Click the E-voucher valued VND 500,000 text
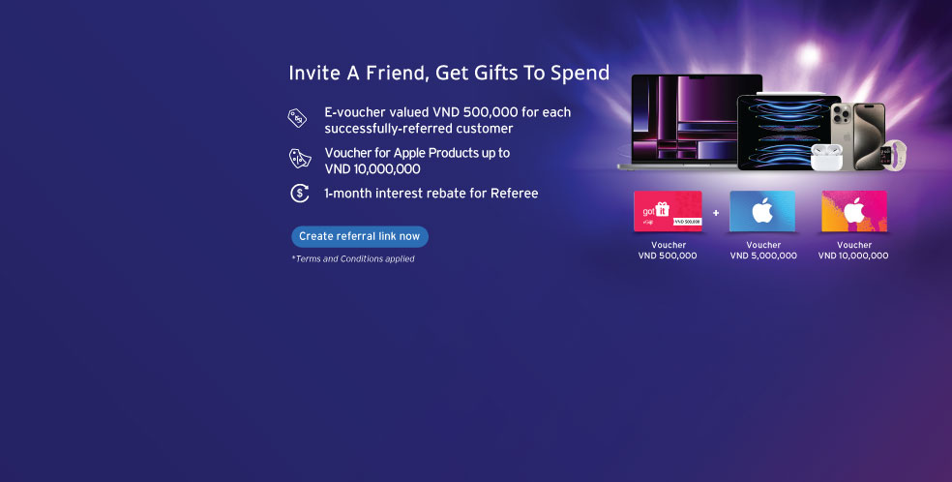This screenshot has height=482, width=952. point(448,120)
